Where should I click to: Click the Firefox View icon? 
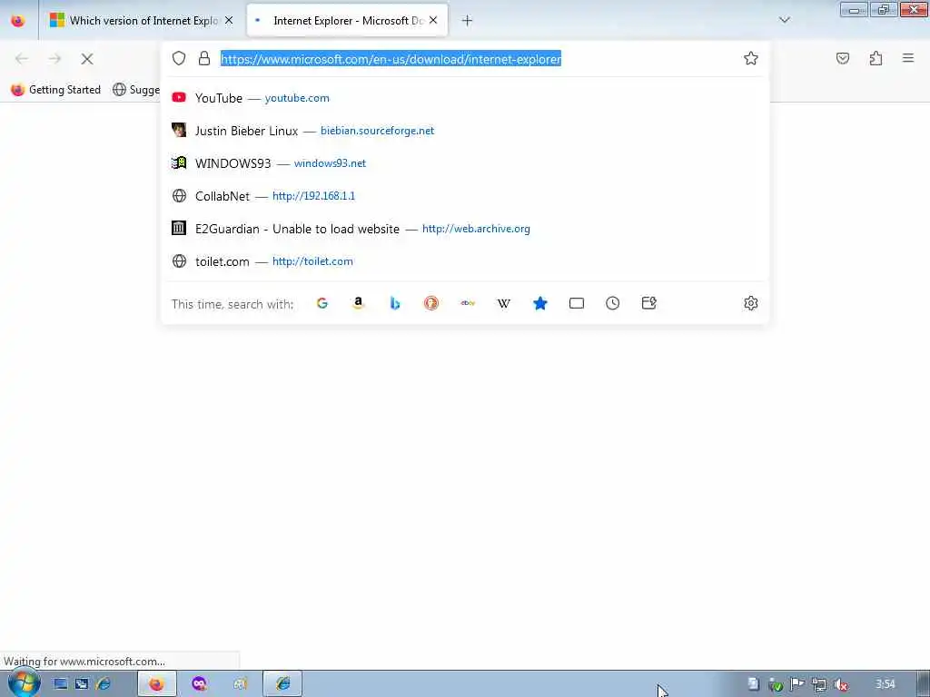pyautogui.click(x=18, y=21)
